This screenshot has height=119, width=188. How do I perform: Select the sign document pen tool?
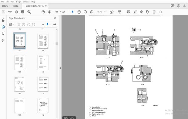pos(141,12)
